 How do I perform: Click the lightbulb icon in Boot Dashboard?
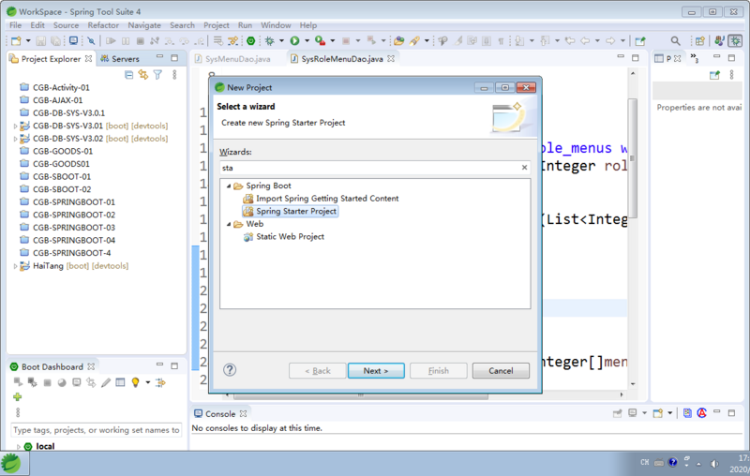tap(135, 382)
